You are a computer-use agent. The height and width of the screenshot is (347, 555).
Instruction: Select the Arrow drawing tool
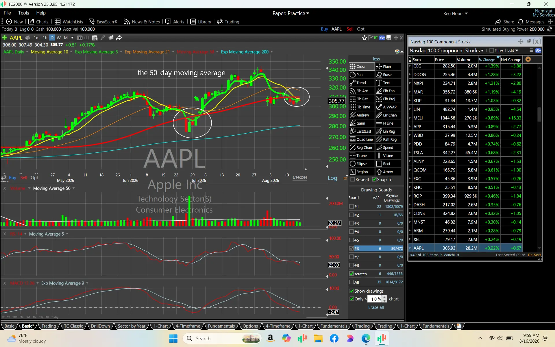[x=388, y=172]
